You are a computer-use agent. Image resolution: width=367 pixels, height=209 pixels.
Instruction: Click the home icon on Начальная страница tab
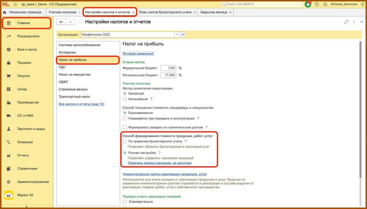4,12
